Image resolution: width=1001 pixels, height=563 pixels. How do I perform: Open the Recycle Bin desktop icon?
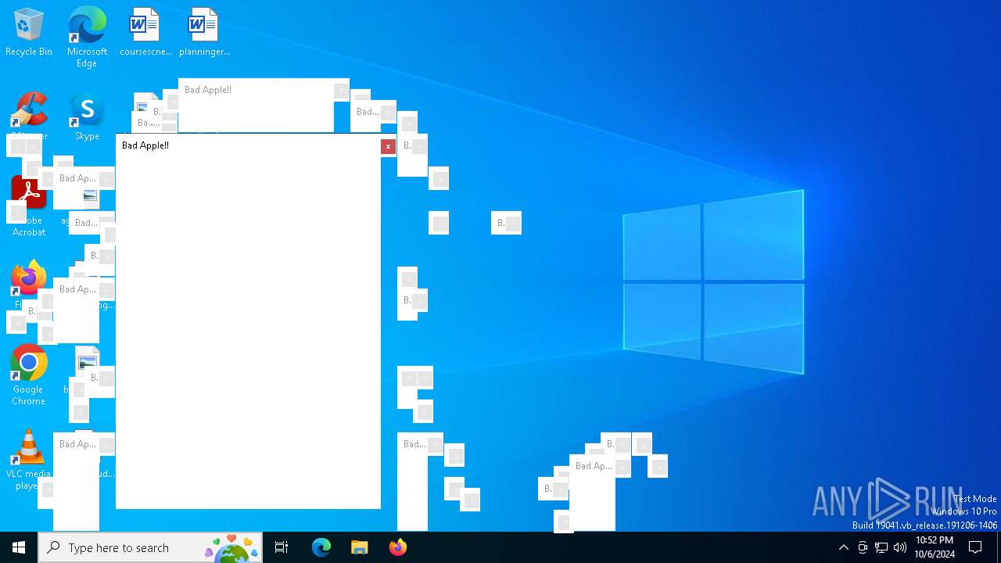click(29, 33)
